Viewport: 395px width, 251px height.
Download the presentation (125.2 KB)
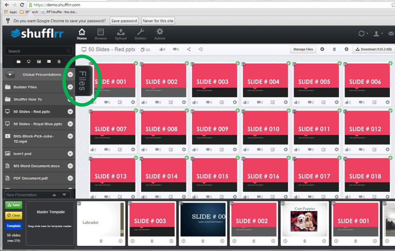tap(374, 50)
